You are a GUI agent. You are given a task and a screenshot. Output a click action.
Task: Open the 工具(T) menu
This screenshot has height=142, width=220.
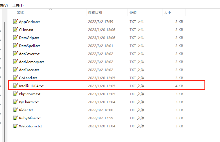tap(18, 5)
